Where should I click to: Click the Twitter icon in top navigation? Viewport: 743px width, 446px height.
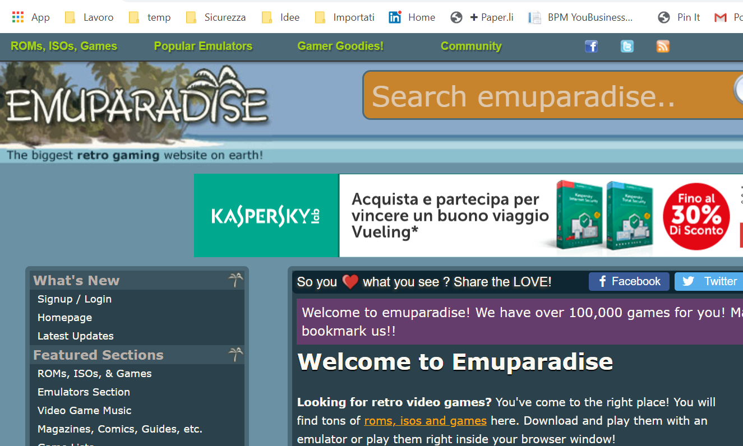[x=627, y=47]
